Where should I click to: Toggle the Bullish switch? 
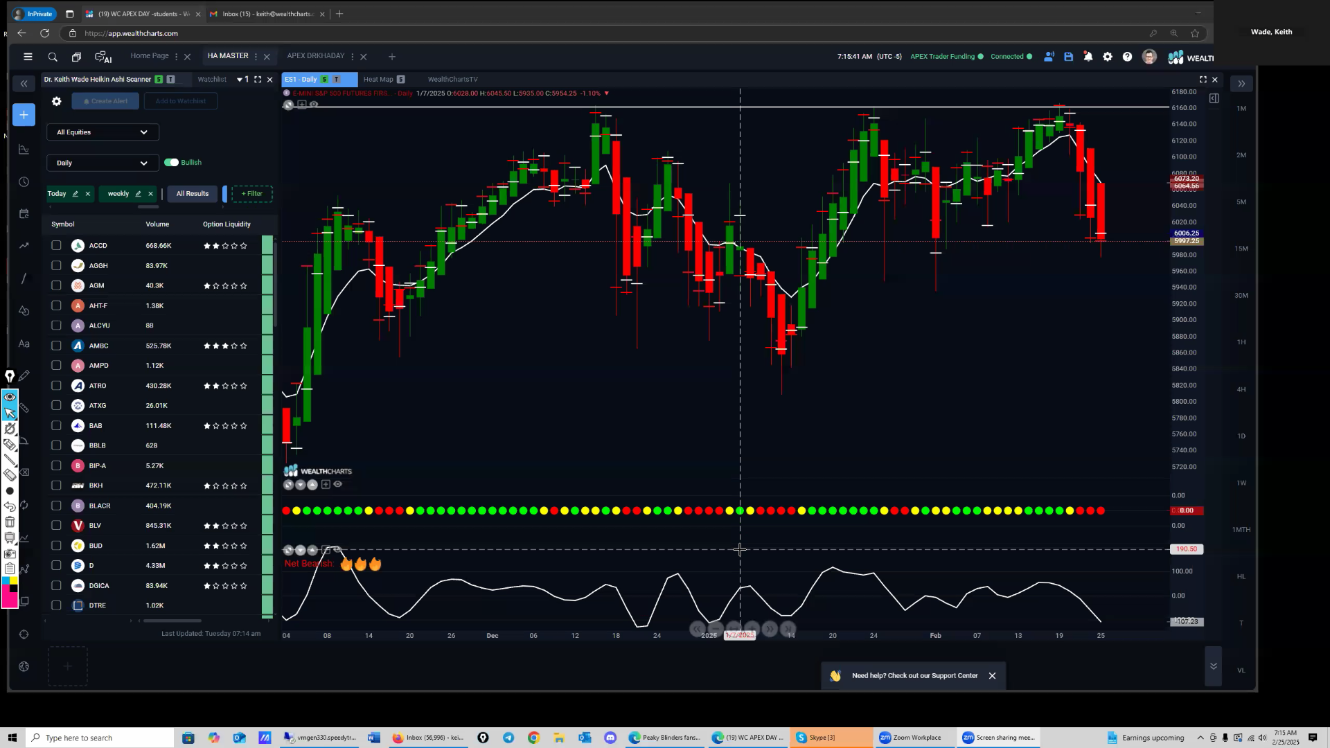171,163
